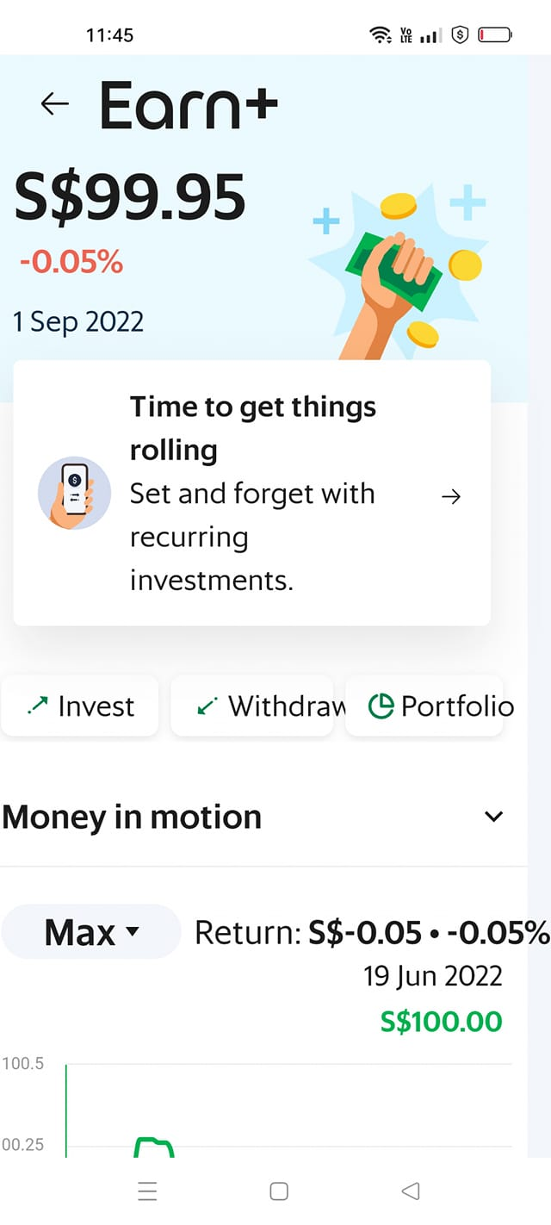The width and height of the screenshot is (551, 1225).
Task: Tap the green chart line marker
Action: click(154, 1147)
